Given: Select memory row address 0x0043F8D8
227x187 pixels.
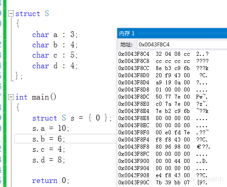Looking at the screenshot, I should [134, 90].
